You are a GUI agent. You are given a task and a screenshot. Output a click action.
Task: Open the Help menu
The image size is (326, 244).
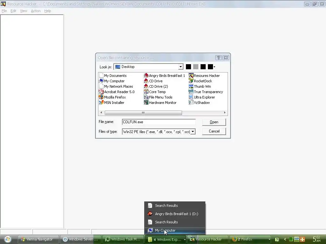48,11
